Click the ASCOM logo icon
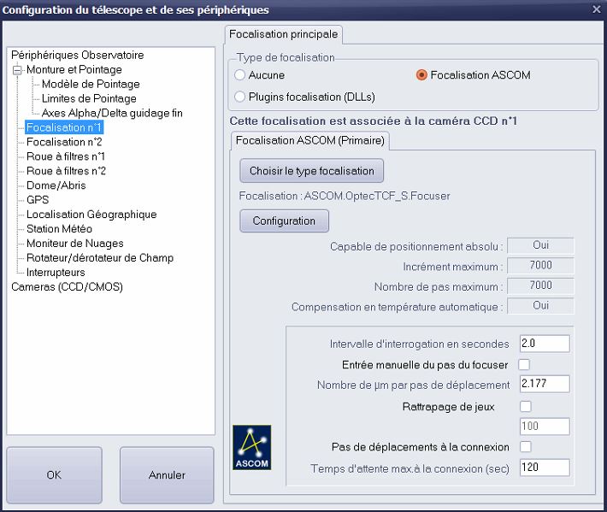 point(251,447)
